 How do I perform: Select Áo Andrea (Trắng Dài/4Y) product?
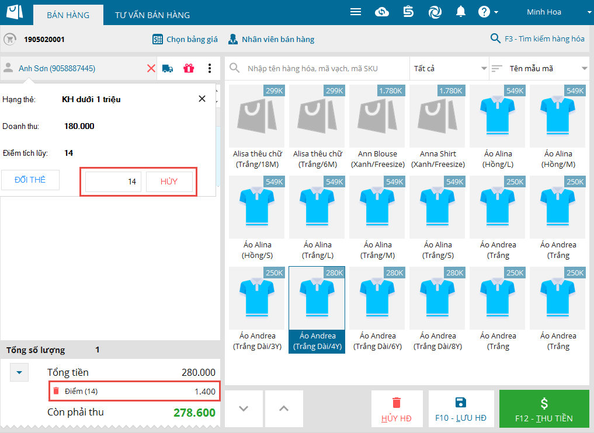(318, 310)
